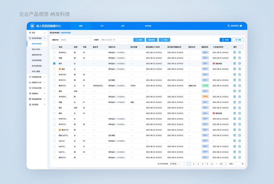Click the clock history icon for STEMI row
Screen dimensions: 274x184
coord(239,86)
